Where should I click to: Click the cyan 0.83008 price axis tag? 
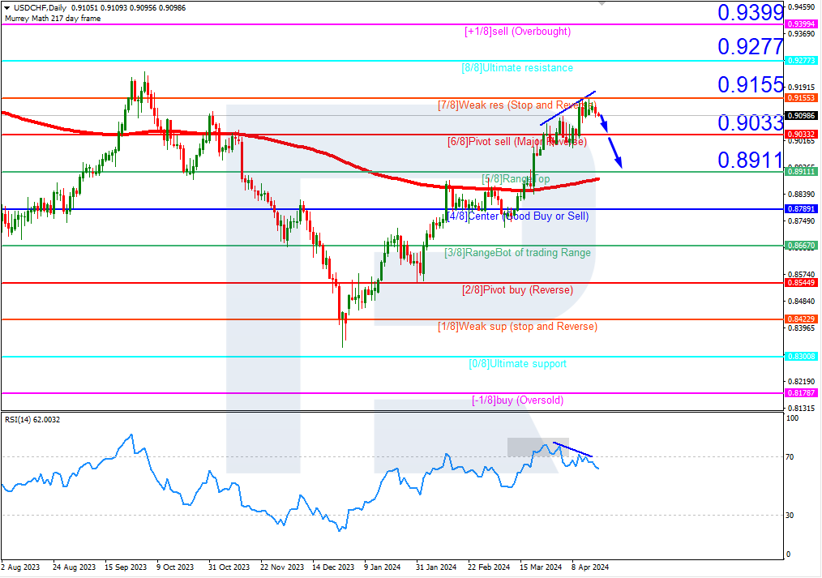click(800, 357)
